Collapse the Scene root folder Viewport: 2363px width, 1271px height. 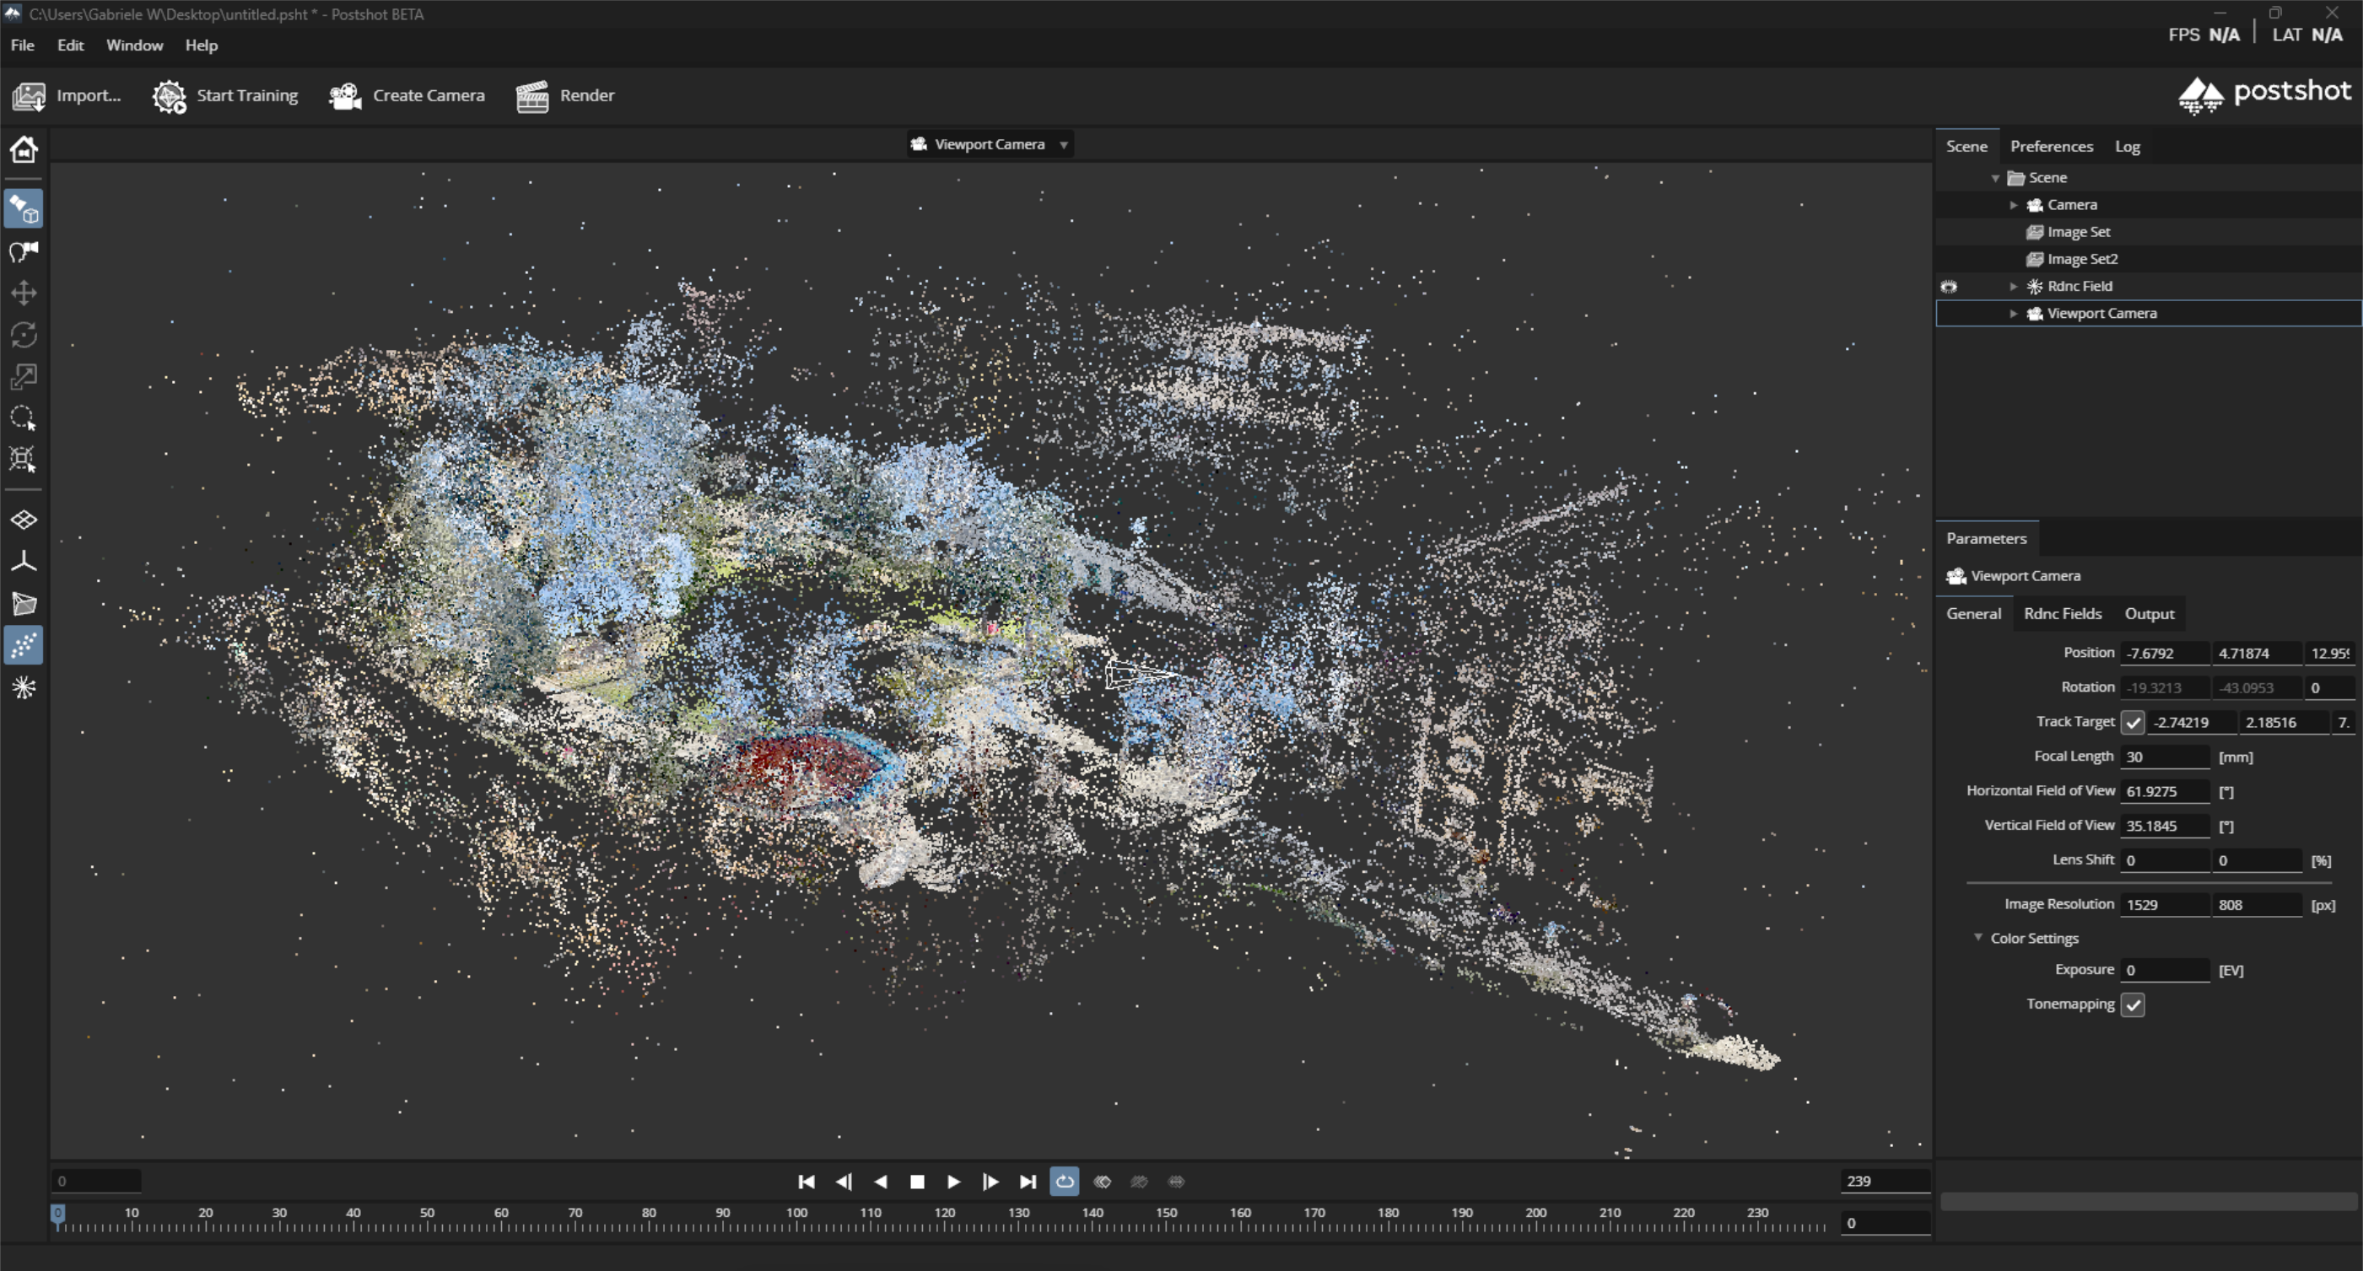[x=1995, y=178]
